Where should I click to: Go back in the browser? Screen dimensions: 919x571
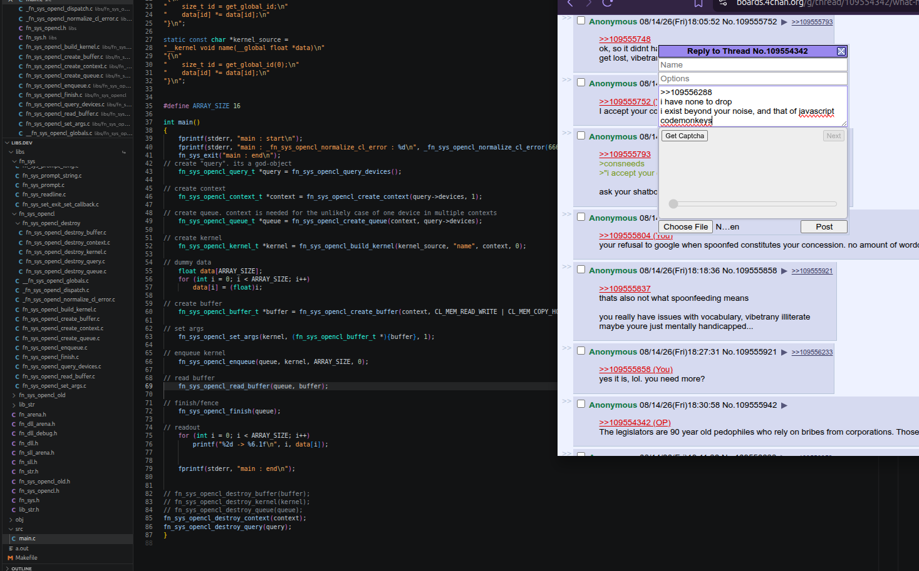point(569,3)
